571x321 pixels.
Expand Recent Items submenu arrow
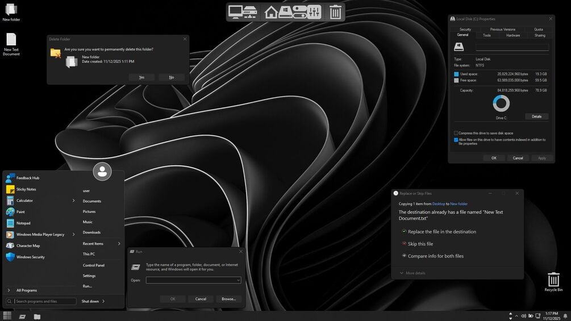[x=119, y=244]
